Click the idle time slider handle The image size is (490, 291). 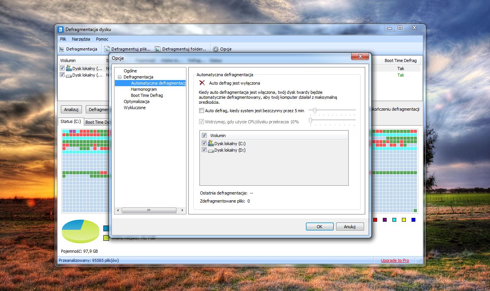315,111
